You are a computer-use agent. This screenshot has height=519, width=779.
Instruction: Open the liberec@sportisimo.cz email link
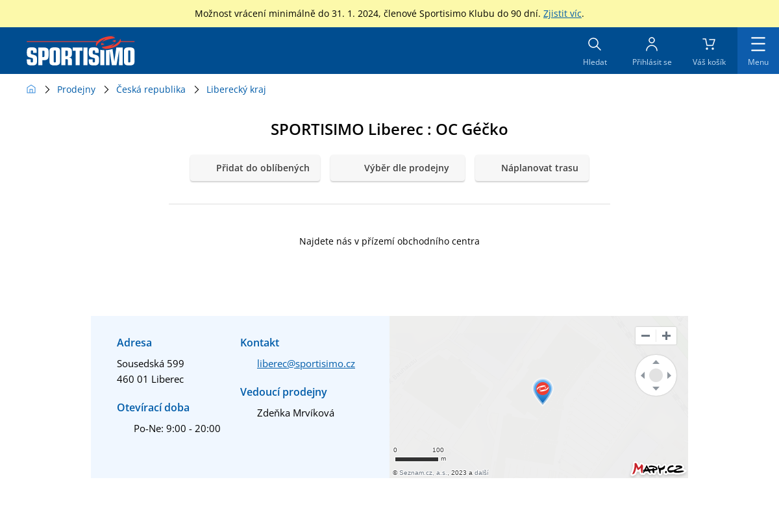coord(306,364)
